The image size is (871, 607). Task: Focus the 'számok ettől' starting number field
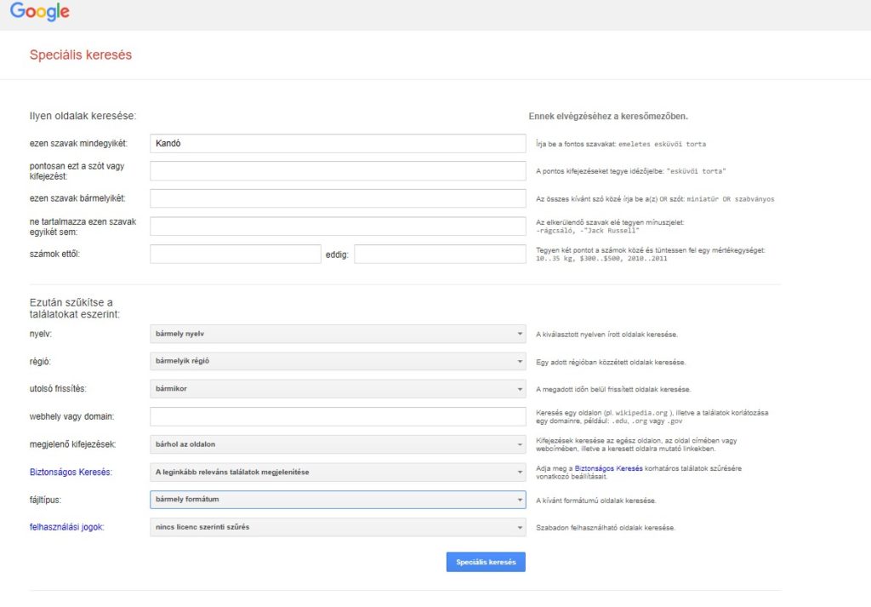pos(236,254)
